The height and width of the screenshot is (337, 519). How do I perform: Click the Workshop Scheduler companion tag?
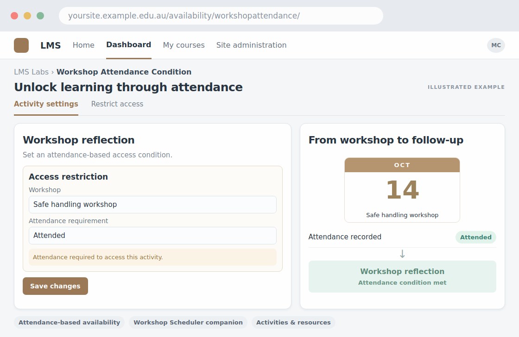[188, 323]
